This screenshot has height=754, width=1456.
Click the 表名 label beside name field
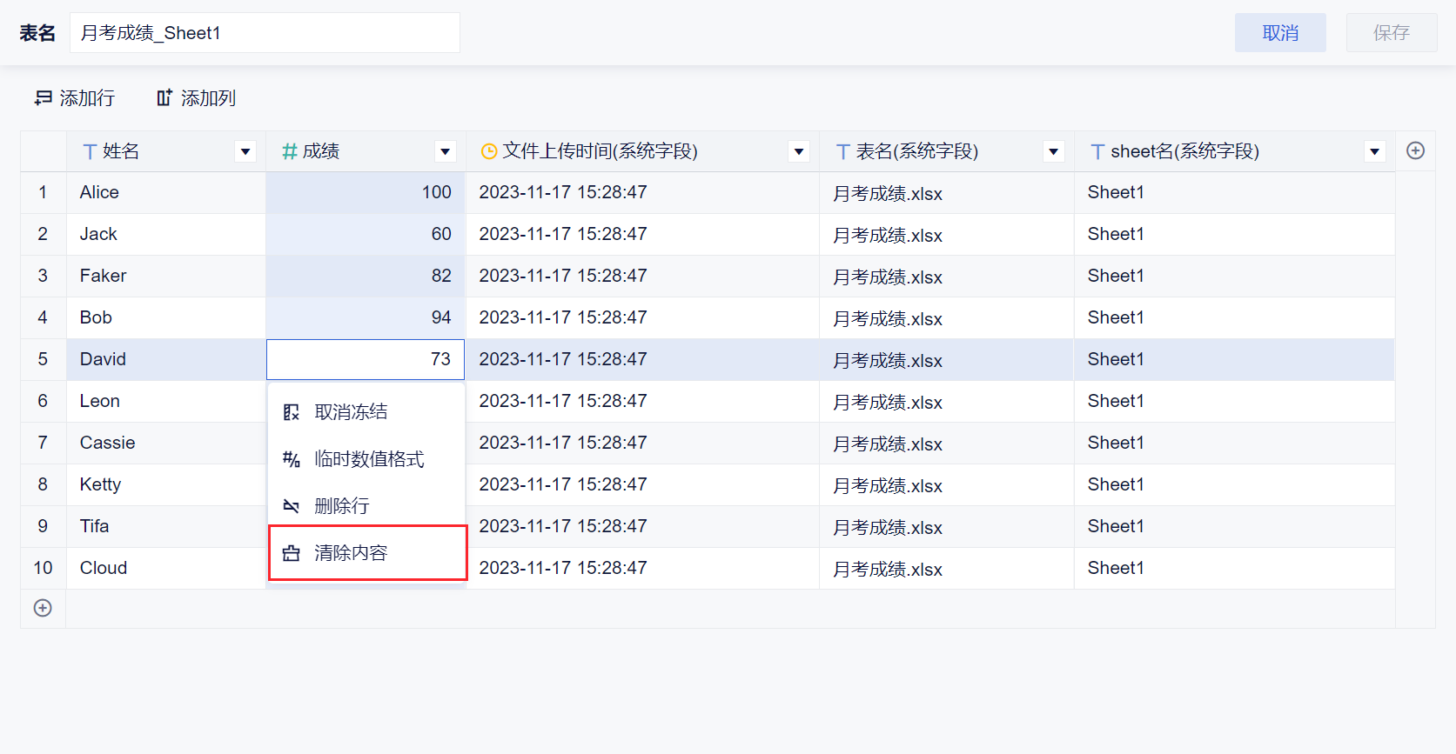[x=37, y=33]
